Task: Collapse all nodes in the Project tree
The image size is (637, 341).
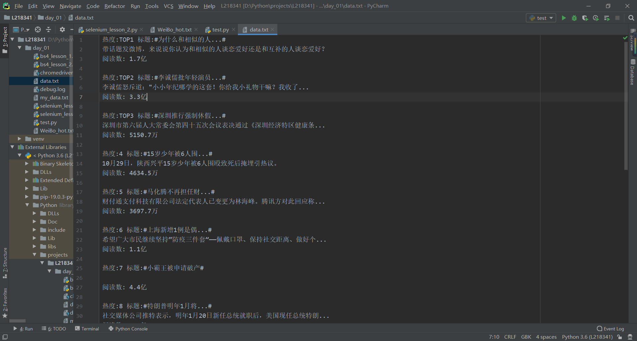Action: click(x=48, y=29)
